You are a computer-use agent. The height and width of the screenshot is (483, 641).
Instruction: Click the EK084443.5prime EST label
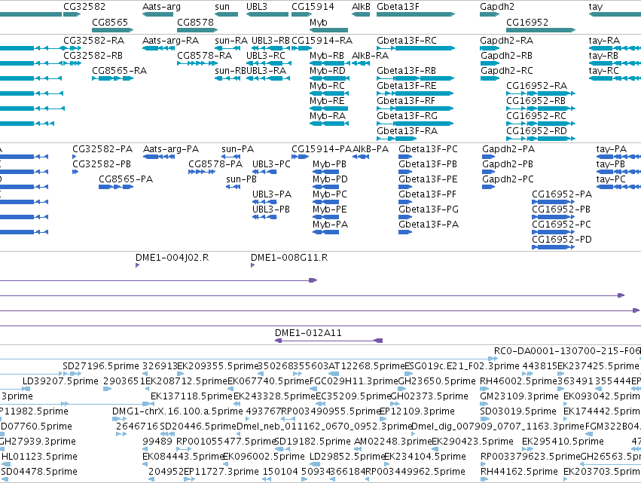pyautogui.click(x=182, y=456)
